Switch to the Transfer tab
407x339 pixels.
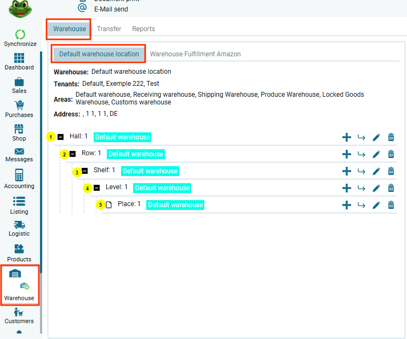click(109, 29)
